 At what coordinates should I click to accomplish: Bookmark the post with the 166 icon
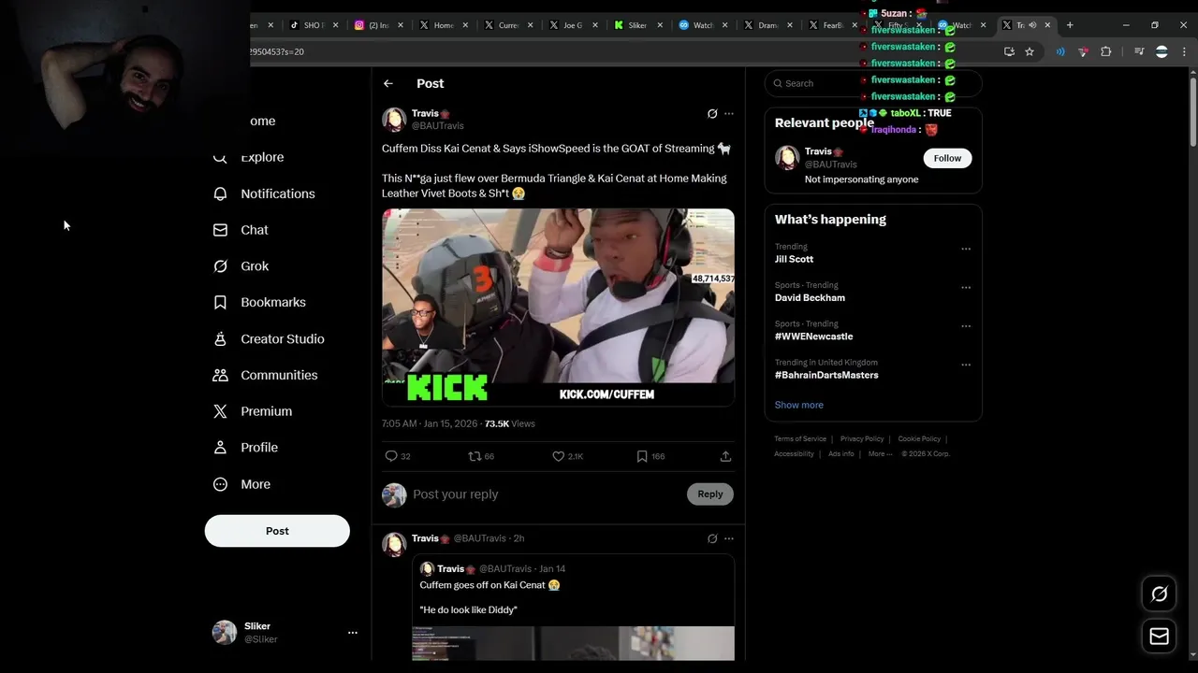(x=642, y=456)
